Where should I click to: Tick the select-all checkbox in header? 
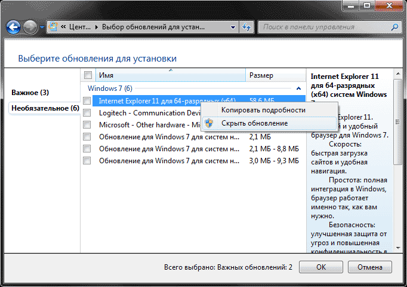click(x=88, y=75)
